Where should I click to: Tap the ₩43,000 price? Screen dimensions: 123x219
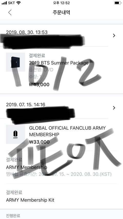pyautogui.click(x=39, y=84)
